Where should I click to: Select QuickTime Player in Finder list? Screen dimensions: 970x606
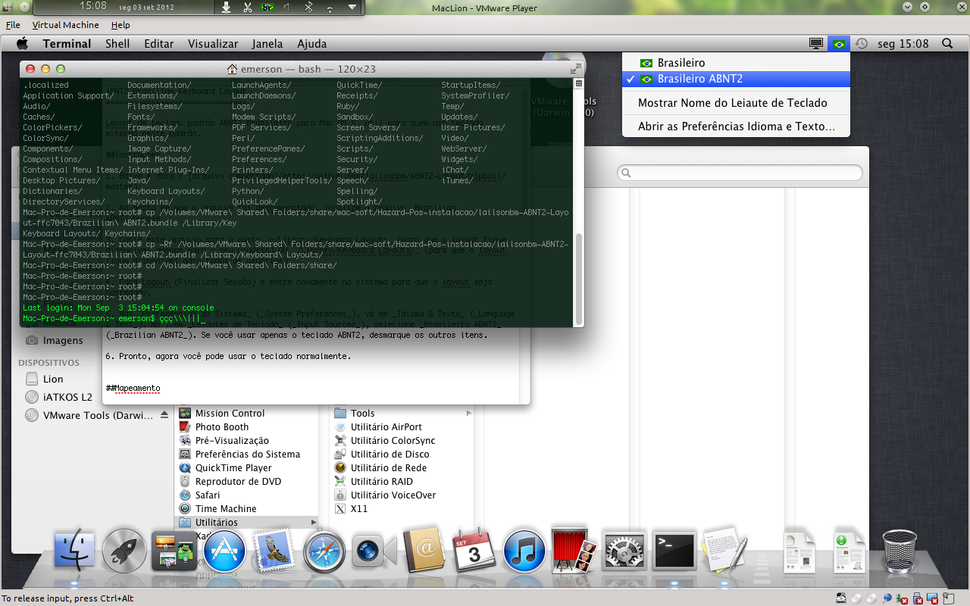pos(233,467)
